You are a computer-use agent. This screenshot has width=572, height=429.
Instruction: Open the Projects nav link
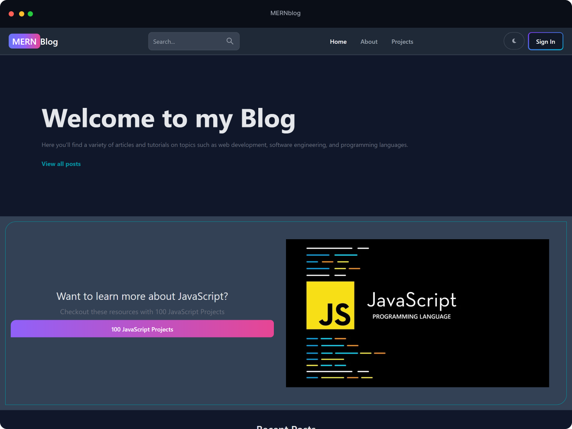click(x=402, y=42)
